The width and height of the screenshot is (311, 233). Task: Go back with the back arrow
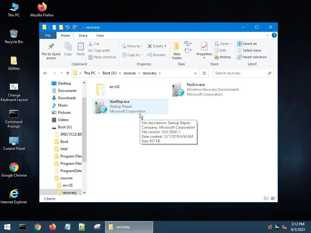click(x=45, y=73)
